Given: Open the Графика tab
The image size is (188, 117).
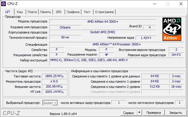Looking at the screenshot, I should (x=73, y=12).
